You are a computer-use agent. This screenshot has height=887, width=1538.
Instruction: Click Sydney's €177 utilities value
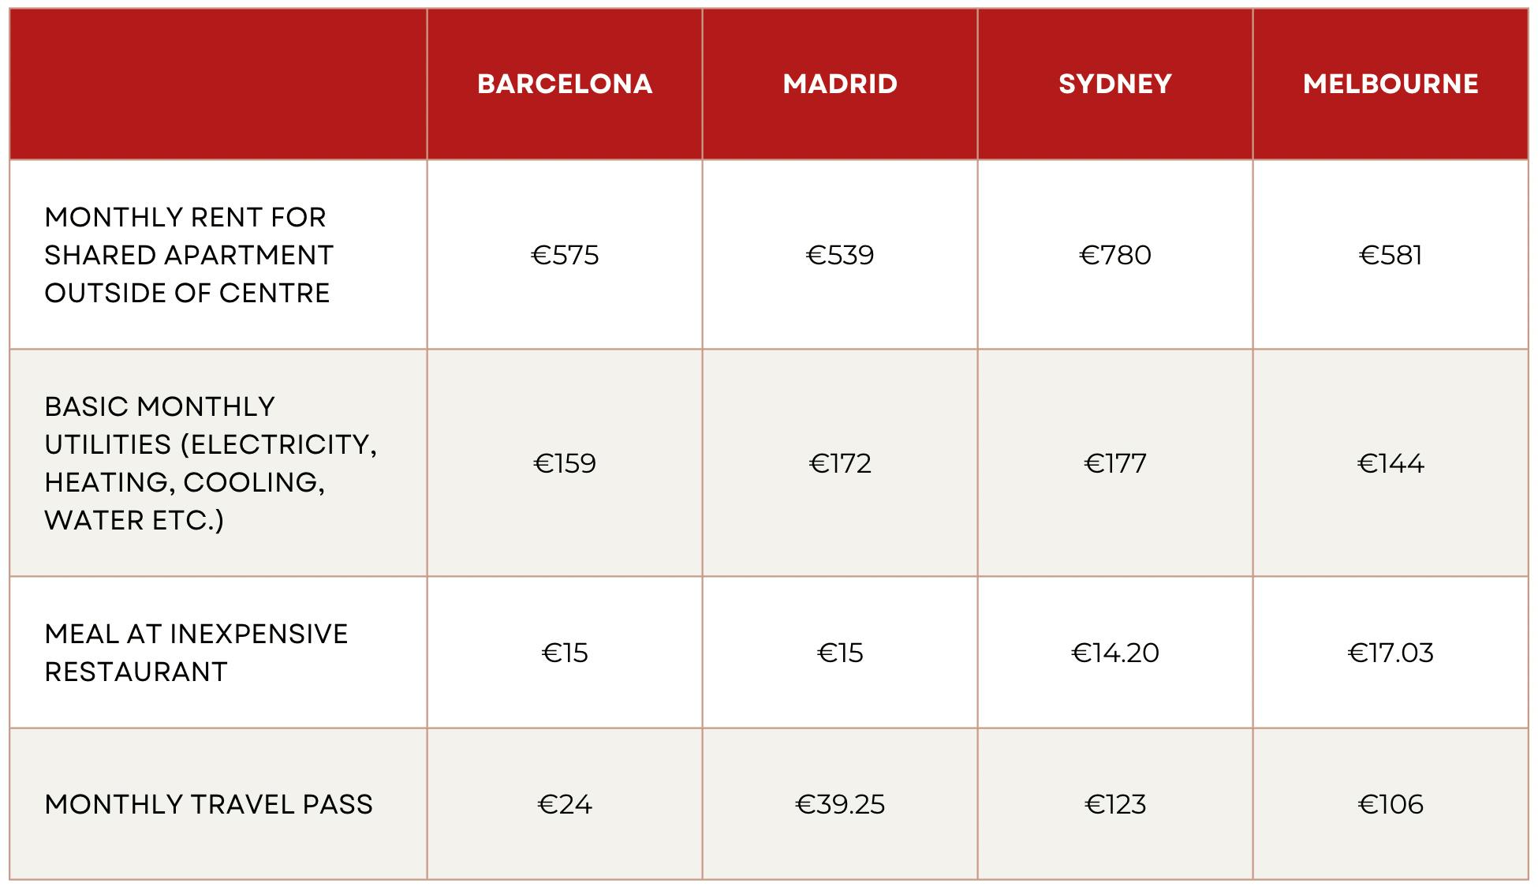pyautogui.click(x=1115, y=463)
